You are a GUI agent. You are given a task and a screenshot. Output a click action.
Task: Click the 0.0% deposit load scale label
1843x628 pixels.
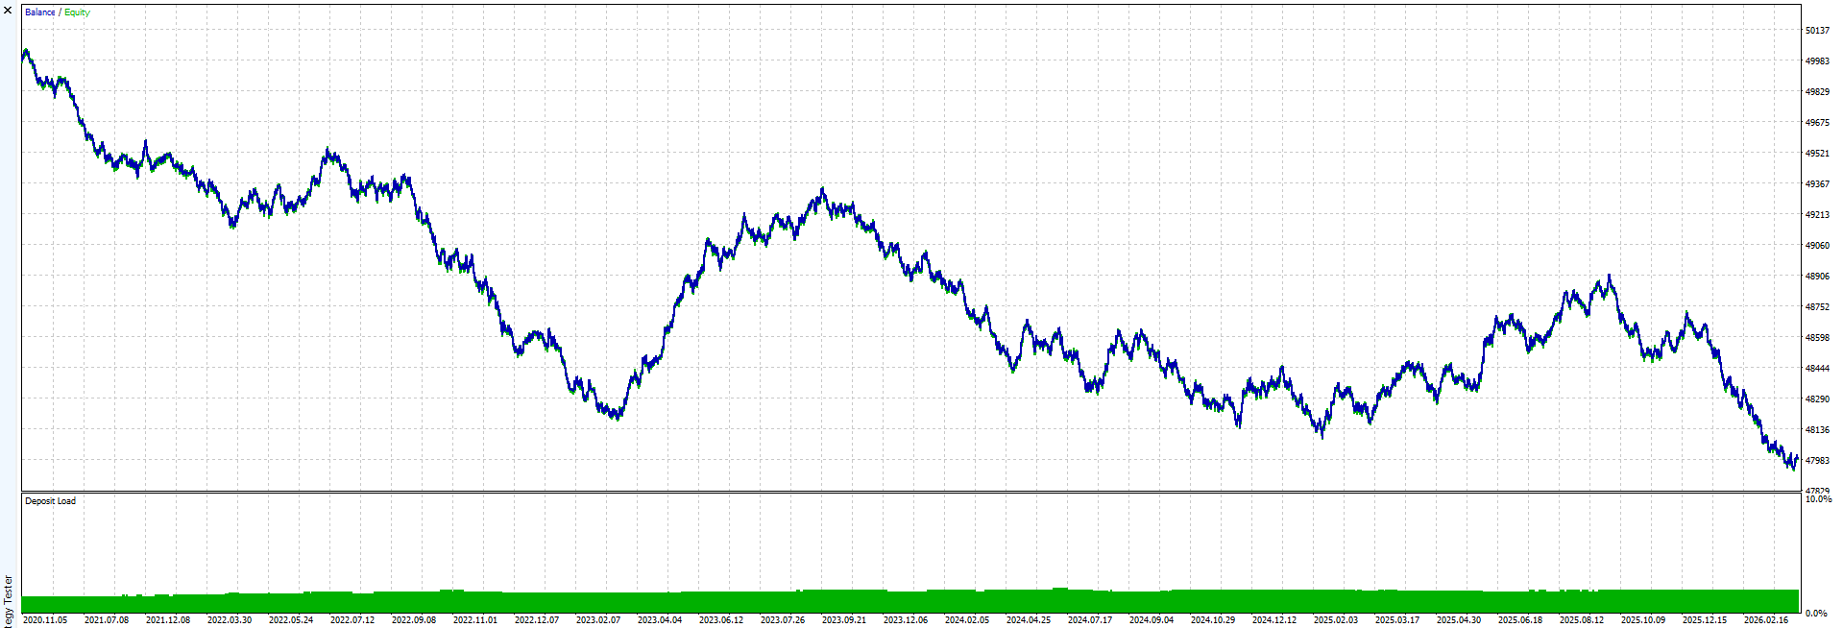click(1816, 613)
